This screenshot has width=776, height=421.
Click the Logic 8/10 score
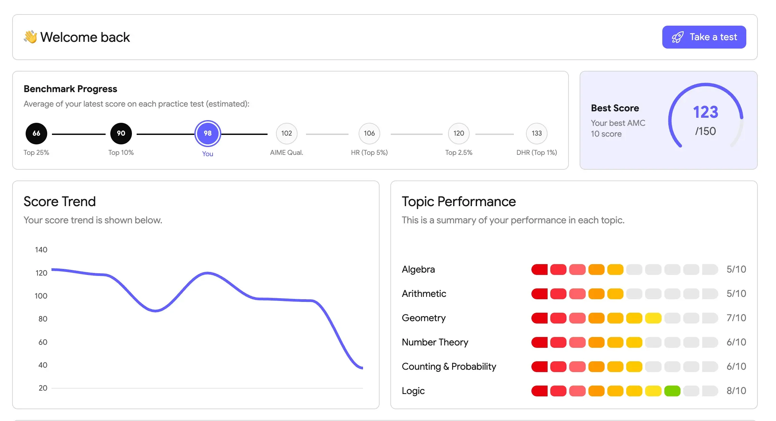pos(736,391)
